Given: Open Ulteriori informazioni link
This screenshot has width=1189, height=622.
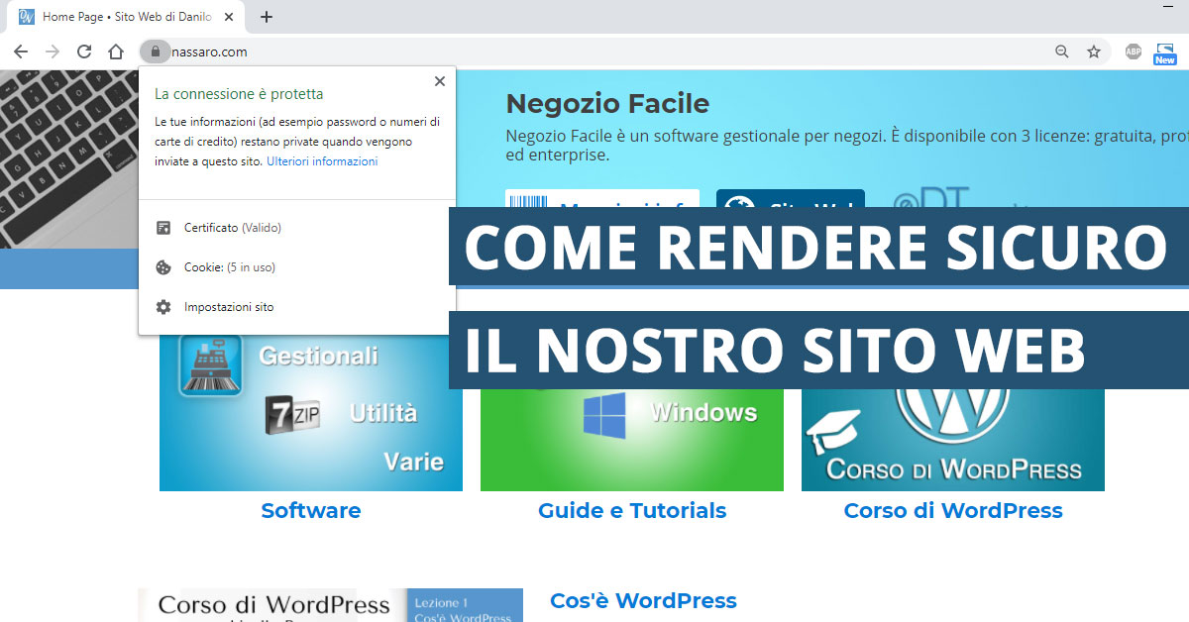Looking at the screenshot, I should click(322, 161).
